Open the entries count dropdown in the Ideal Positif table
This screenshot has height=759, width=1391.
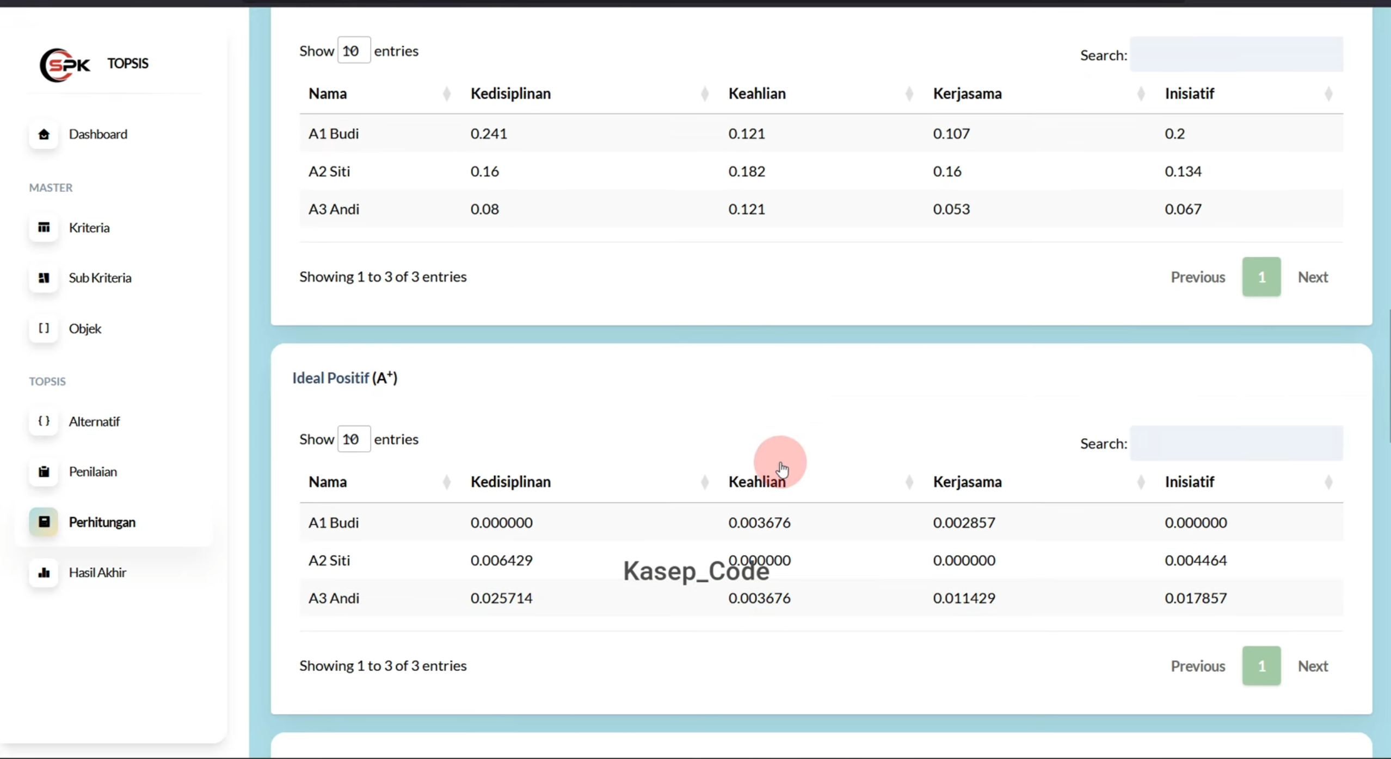(x=354, y=439)
